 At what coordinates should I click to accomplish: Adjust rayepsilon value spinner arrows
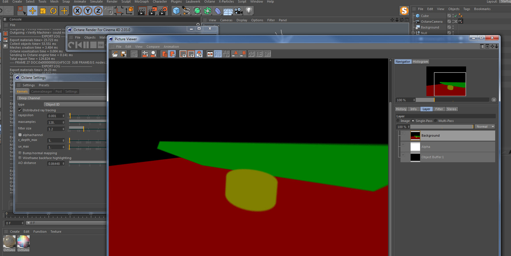coord(63,116)
